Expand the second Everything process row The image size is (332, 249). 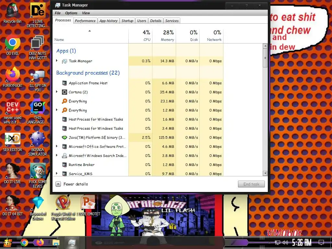[x=56, y=110]
